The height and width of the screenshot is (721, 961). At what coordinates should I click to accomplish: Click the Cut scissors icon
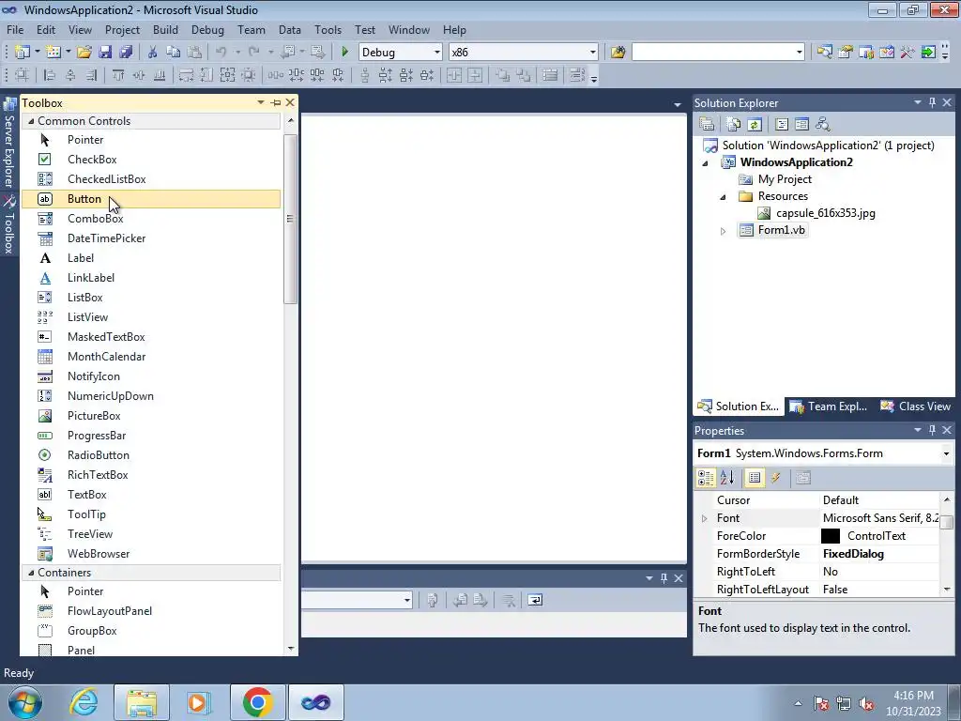pyautogui.click(x=153, y=53)
